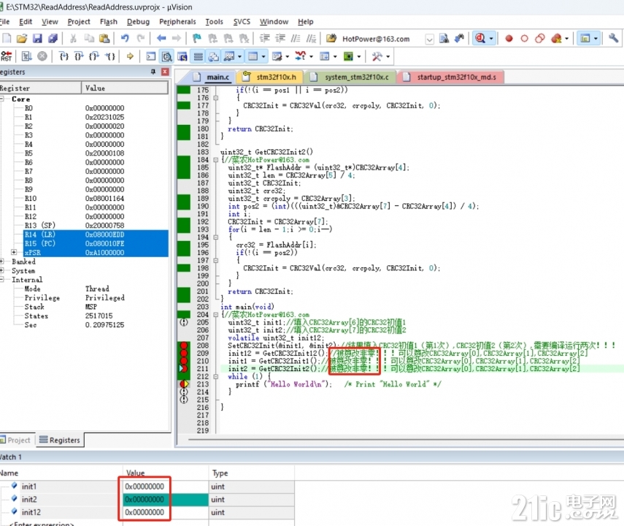The height and width of the screenshot is (526, 624).
Task: Disable all breakpoints with the double circle icon
Action: (x=540, y=38)
